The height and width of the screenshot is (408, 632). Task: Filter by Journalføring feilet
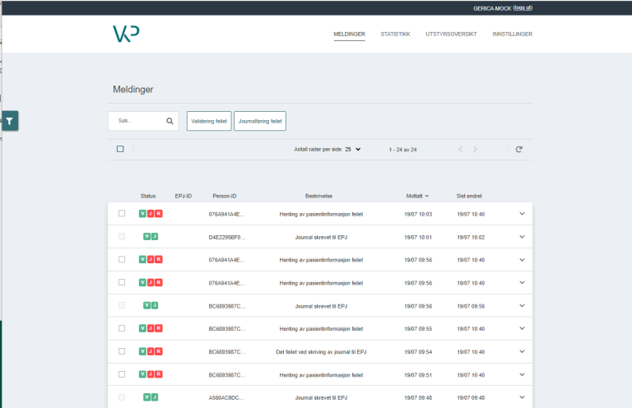pos(260,121)
